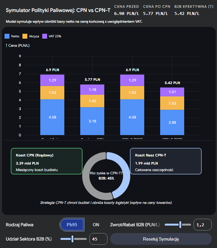This screenshot has height=248, width=217.
Task: Click the 4.08 netto segment under first 6.9 PLN bar
Action: click(52, 117)
